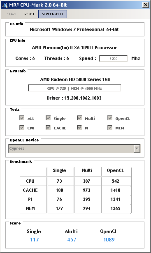Screen dimensions: 151x253
Task: Click the START button
Action: (12, 14)
